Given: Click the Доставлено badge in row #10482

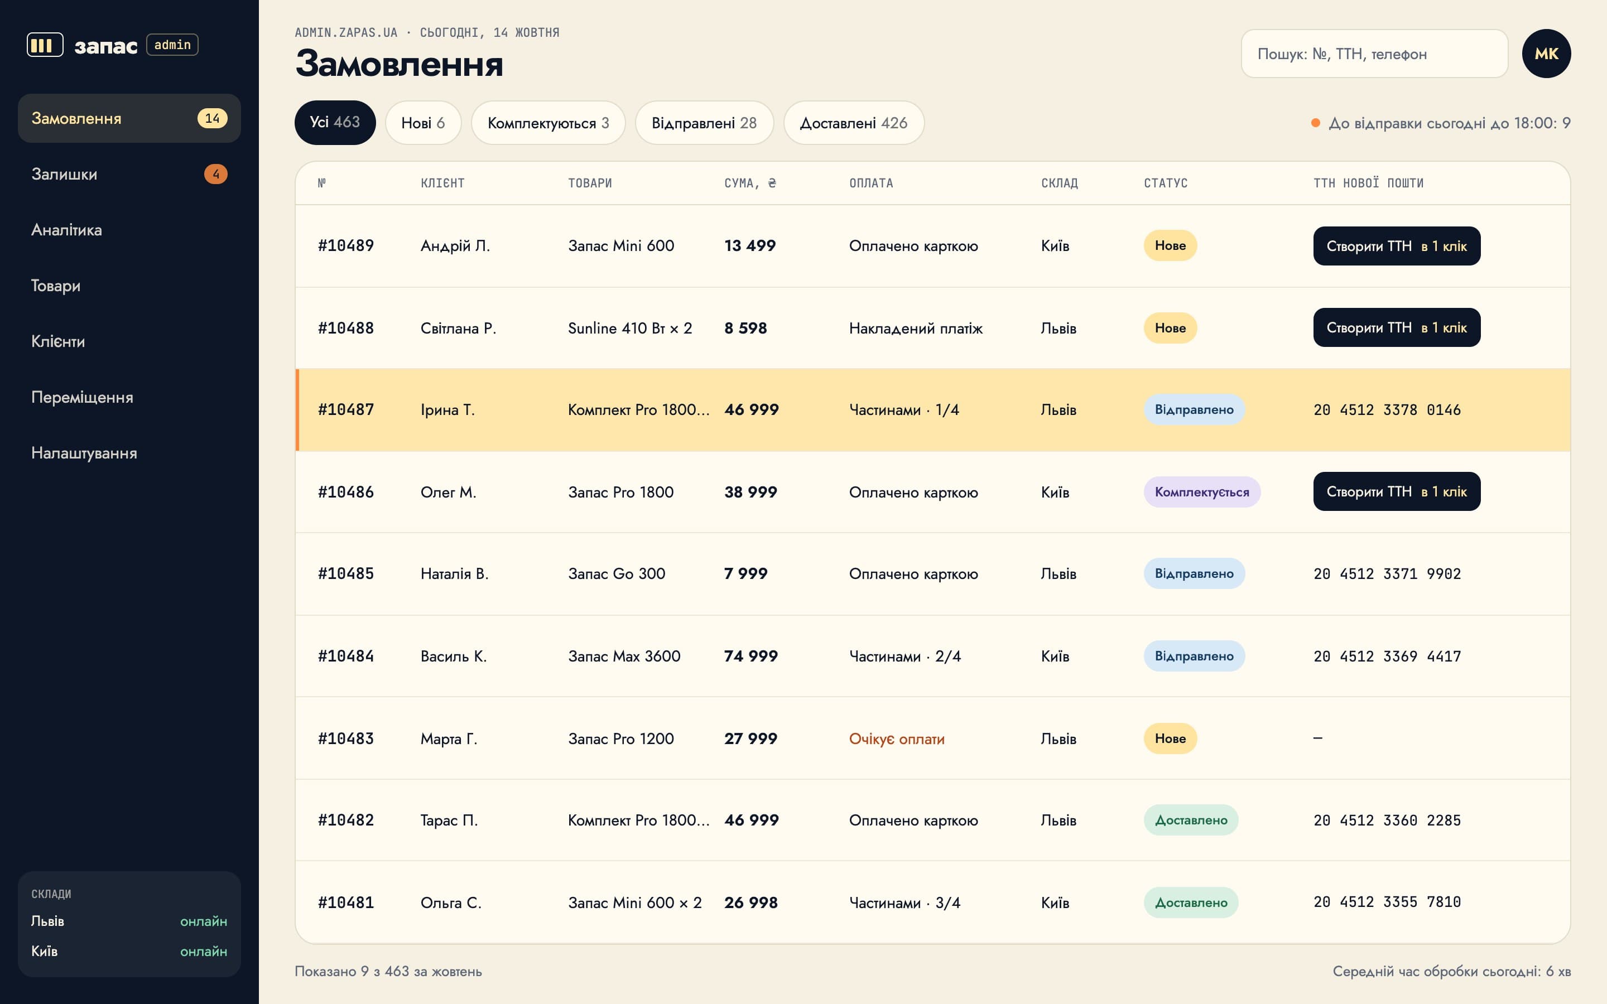Looking at the screenshot, I should [x=1191, y=820].
